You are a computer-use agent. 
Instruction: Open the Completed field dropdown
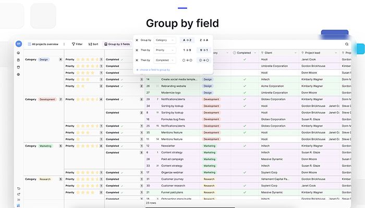pyautogui.click(x=165, y=60)
